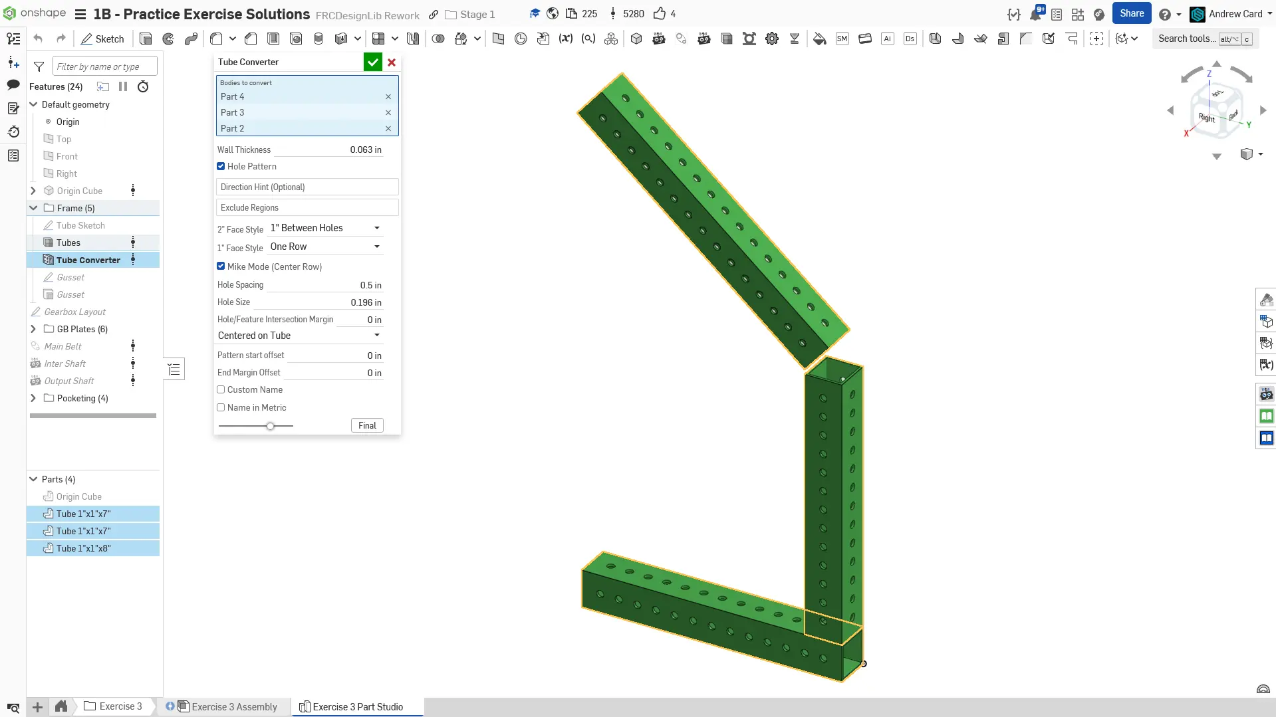Click the Wall Thickness value field

(x=332, y=150)
